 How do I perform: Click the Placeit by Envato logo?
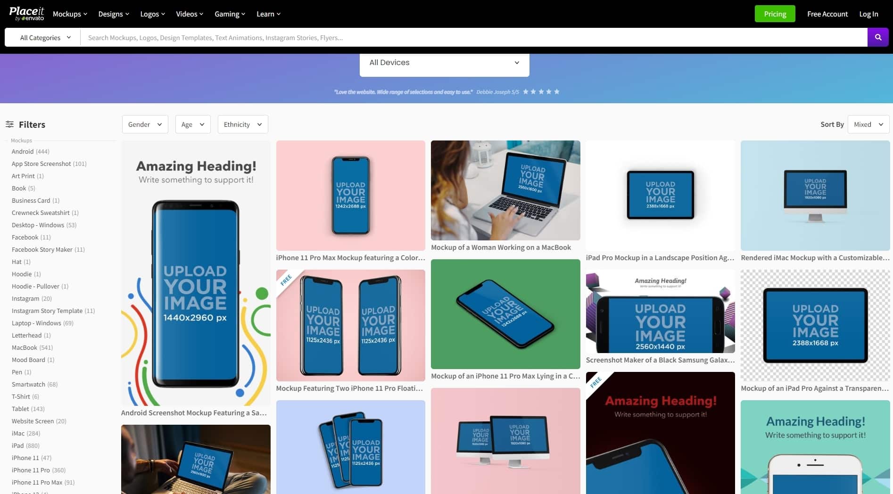pyautogui.click(x=26, y=14)
